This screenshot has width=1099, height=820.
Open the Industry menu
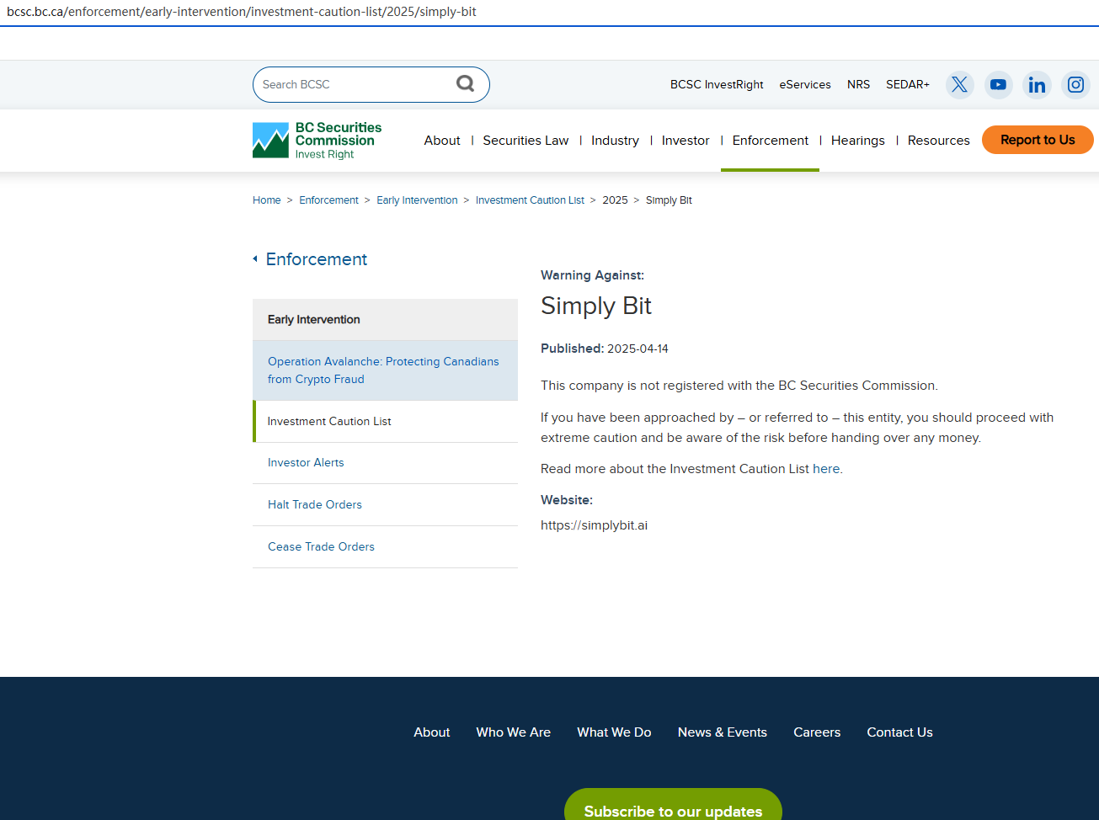(615, 141)
